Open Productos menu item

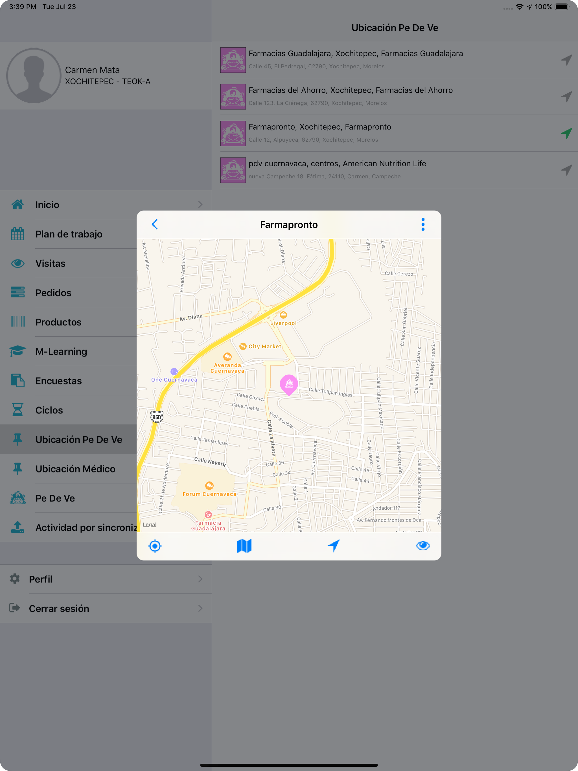(x=68, y=322)
